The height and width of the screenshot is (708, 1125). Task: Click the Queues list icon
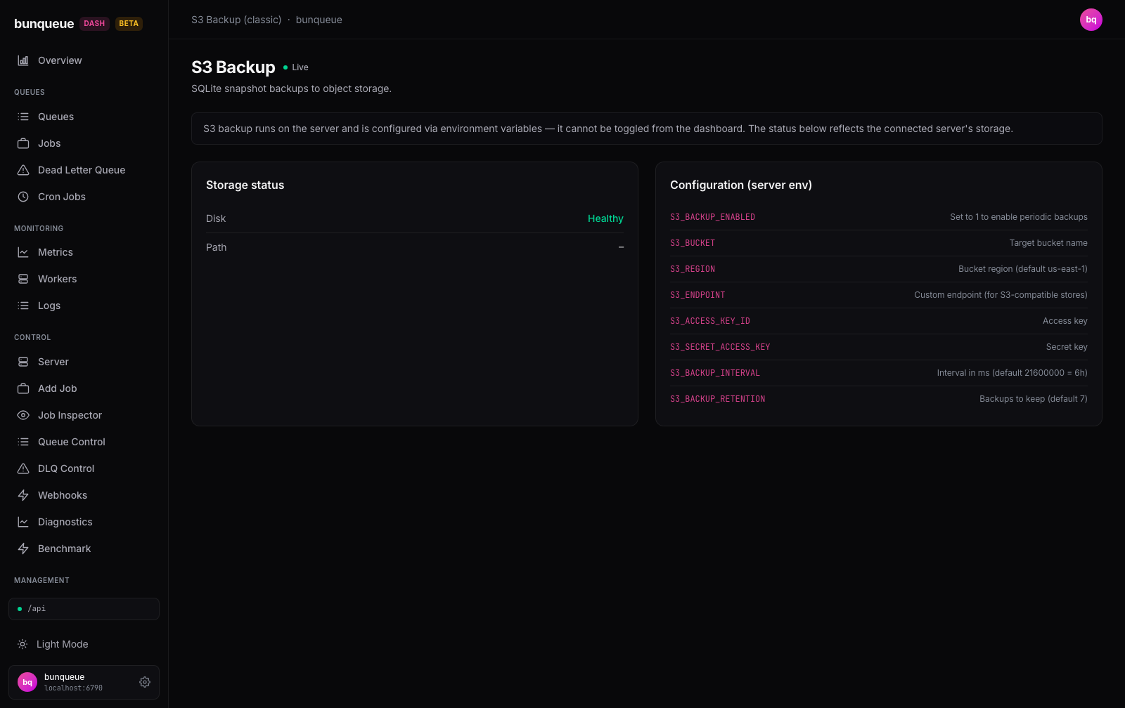point(23,117)
